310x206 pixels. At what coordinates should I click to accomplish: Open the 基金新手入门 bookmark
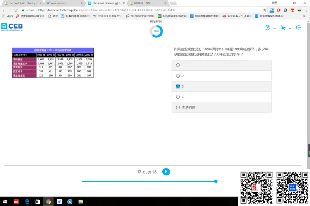point(237,16)
